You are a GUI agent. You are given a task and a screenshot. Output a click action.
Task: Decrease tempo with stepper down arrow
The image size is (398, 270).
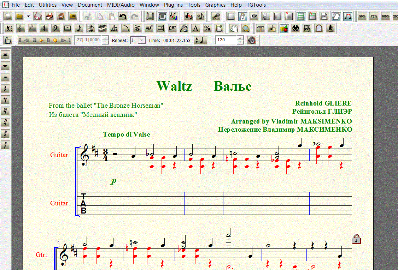coord(240,42)
